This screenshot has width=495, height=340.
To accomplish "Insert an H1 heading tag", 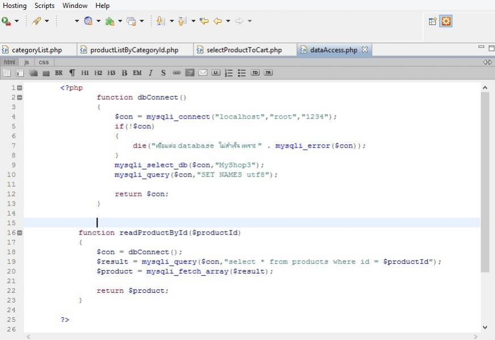I will [85, 73].
